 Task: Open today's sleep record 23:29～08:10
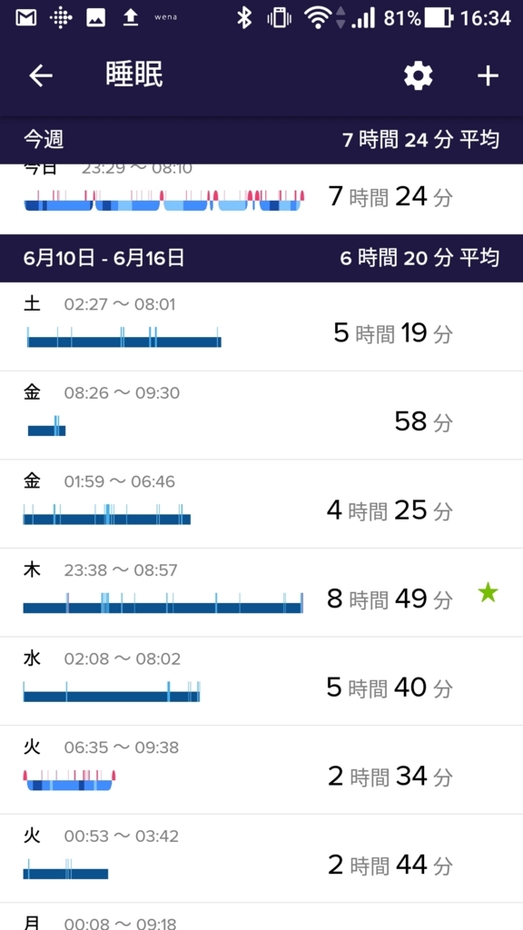tap(261, 193)
